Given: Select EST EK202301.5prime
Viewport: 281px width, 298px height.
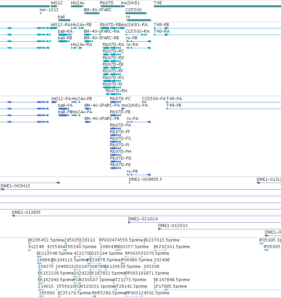Looking at the screenshot, I should [x=172, y=247].
